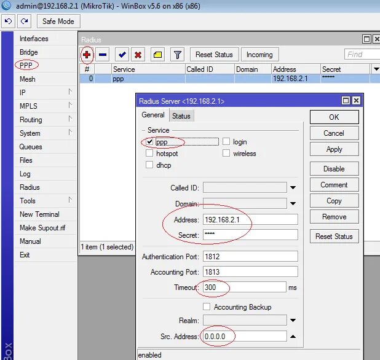
Task: Select the ppp row in Radius table
Action: tap(230, 79)
